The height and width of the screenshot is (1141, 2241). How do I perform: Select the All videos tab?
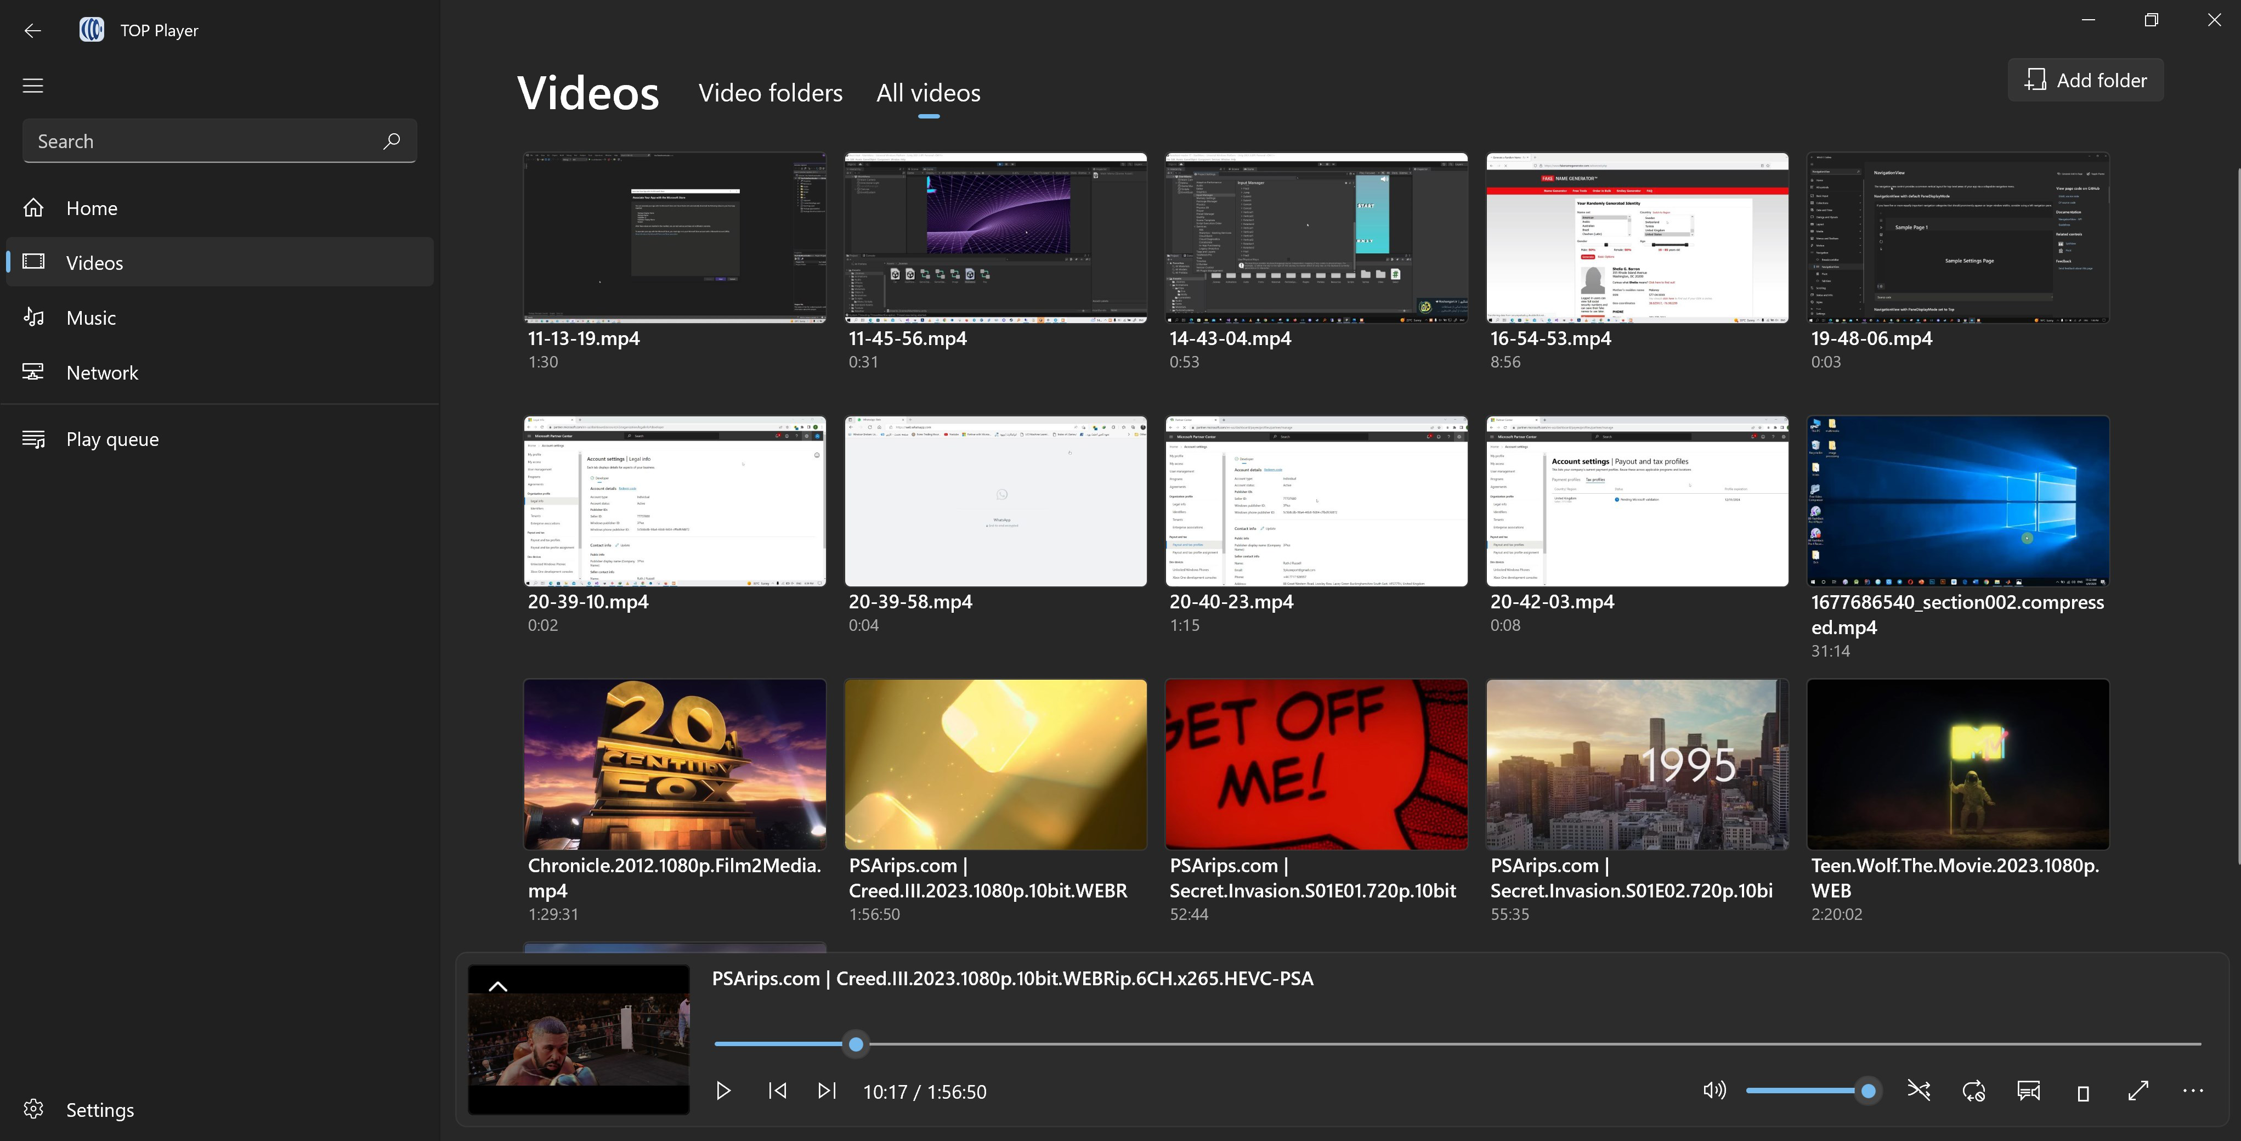[x=928, y=93]
